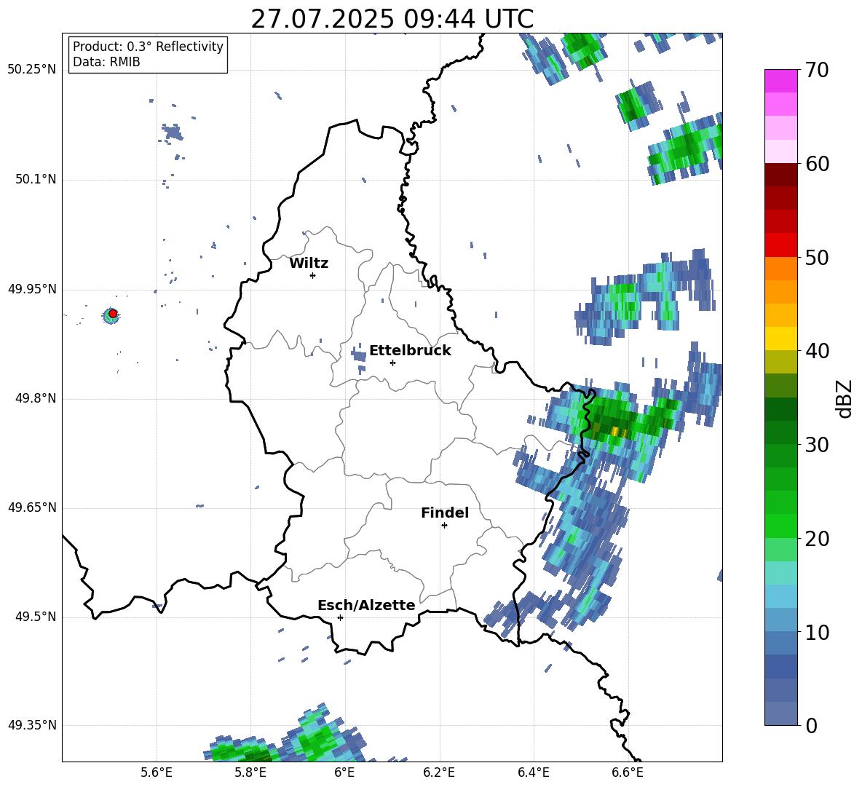Click the Findel station cross marker
The width and height of the screenshot is (862, 787).
(444, 525)
